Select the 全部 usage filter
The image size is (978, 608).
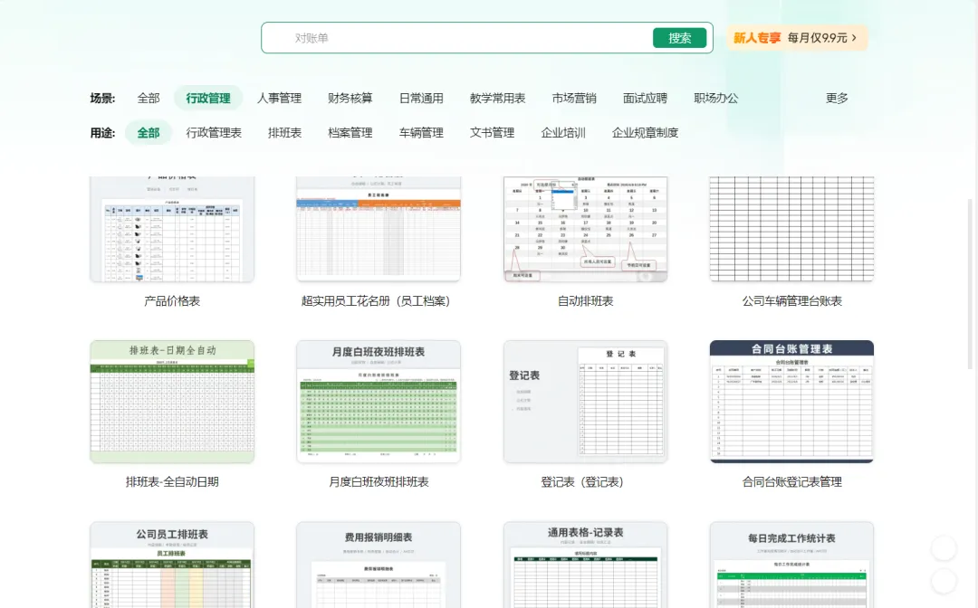[x=149, y=133]
